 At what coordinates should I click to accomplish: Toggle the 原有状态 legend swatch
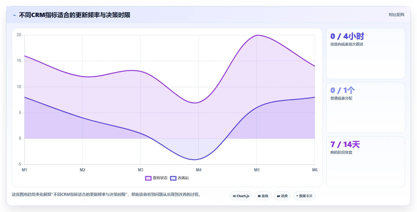pos(148,178)
